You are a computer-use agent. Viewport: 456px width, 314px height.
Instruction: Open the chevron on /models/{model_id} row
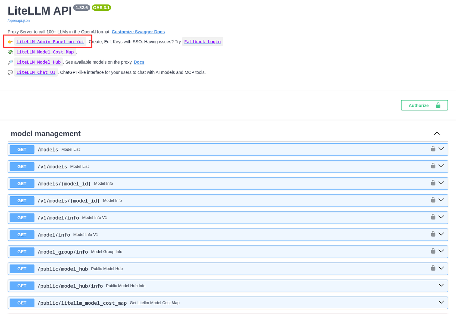tap(441, 183)
